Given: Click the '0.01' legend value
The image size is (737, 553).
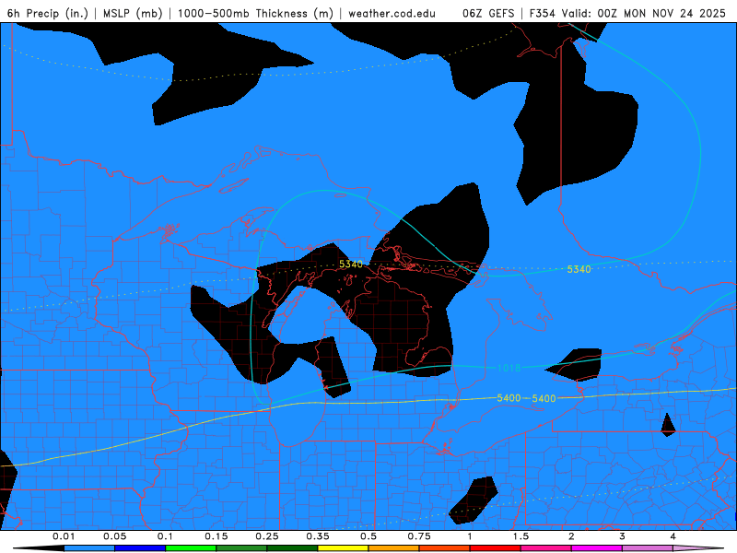Looking at the screenshot, I should tap(64, 536).
